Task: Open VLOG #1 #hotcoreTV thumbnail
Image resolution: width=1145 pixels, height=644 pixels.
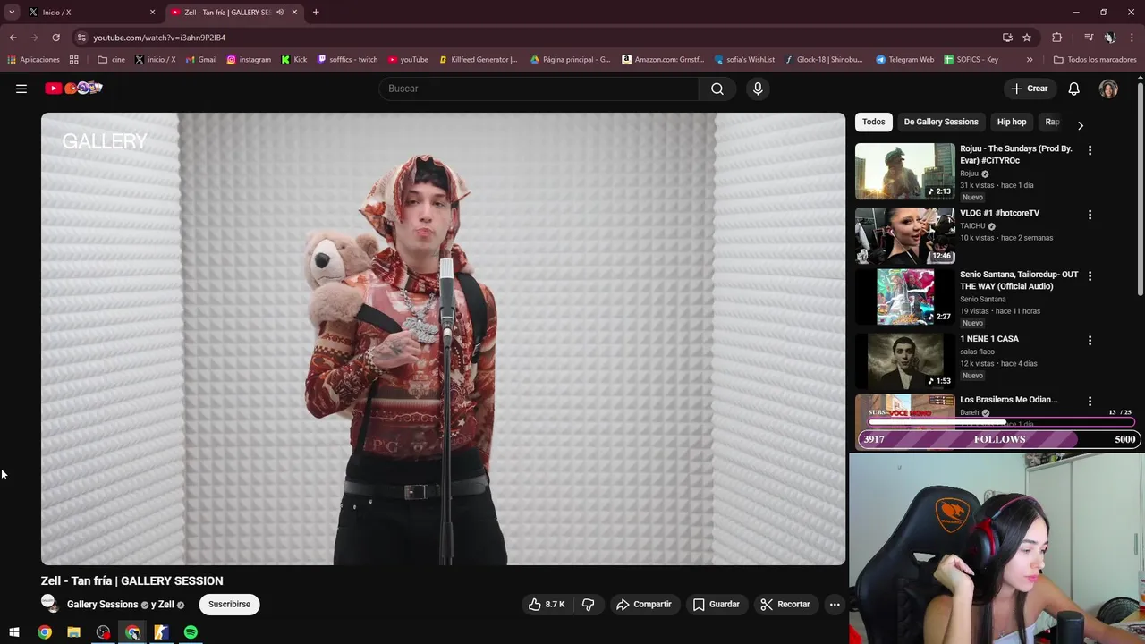Action: (904, 235)
